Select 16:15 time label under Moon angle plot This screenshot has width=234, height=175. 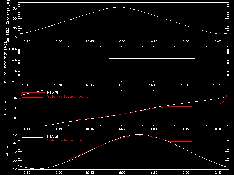click(153, 85)
